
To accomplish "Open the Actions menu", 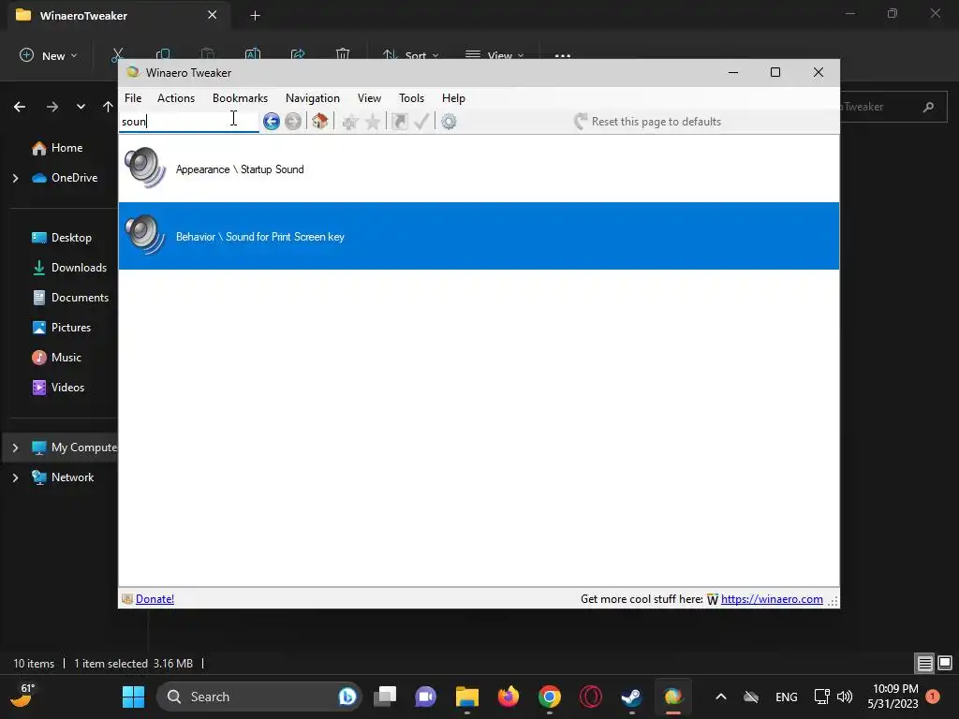I will tap(176, 97).
